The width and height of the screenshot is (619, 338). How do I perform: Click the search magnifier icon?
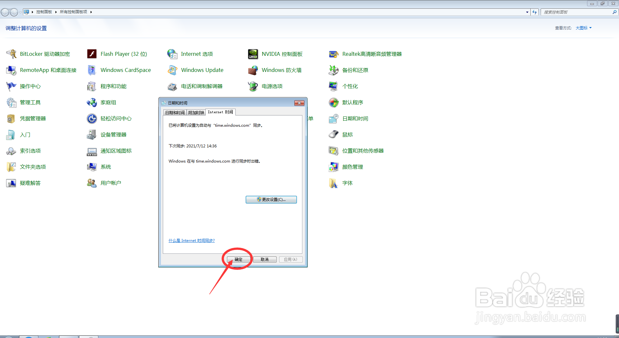pos(614,12)
